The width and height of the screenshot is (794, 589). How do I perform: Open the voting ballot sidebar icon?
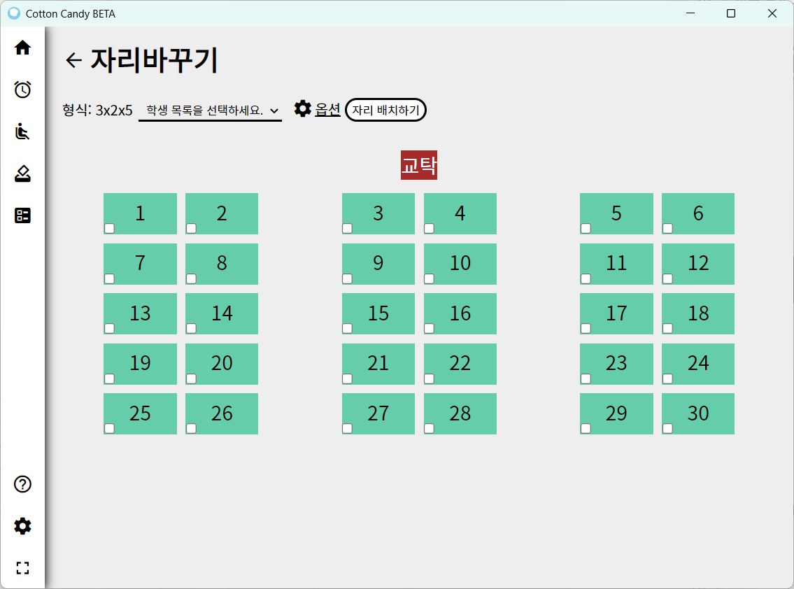pos(22,173)
